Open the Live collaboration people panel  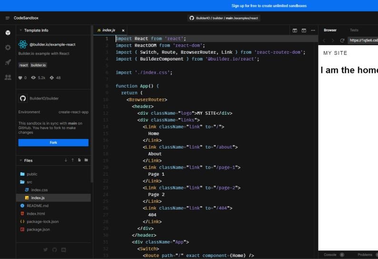click(8, 77)
